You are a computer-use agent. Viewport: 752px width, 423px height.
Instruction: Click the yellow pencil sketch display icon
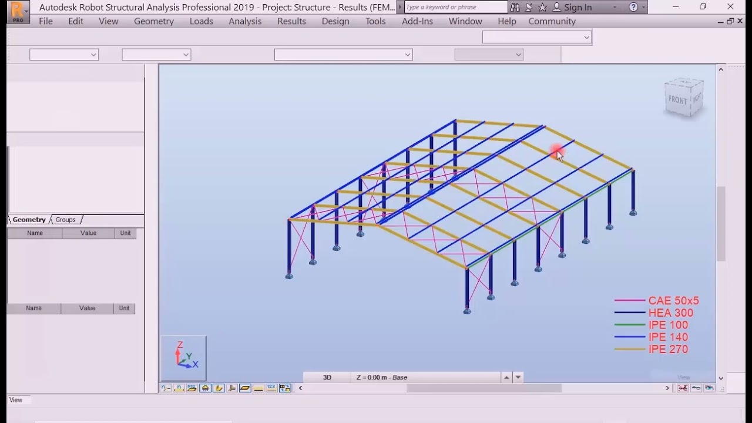coord(219,388)
